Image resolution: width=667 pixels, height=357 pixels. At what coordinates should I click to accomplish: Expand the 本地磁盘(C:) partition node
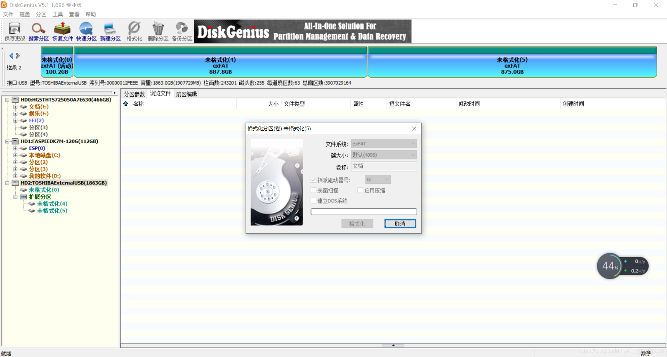click(x=15, y=155)
